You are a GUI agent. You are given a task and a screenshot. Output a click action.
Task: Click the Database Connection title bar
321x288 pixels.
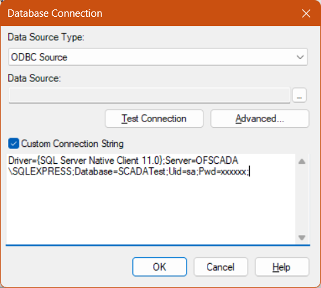148,13
